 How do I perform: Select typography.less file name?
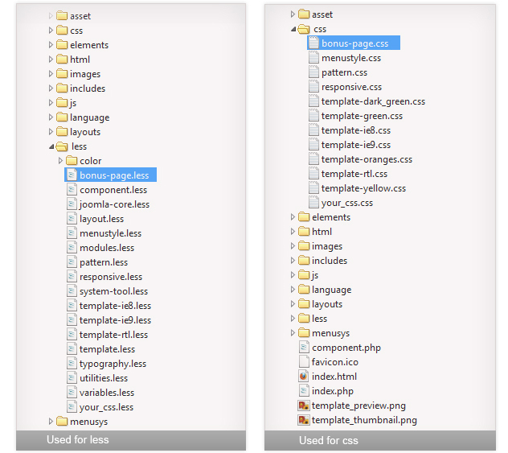pos(113,364)
